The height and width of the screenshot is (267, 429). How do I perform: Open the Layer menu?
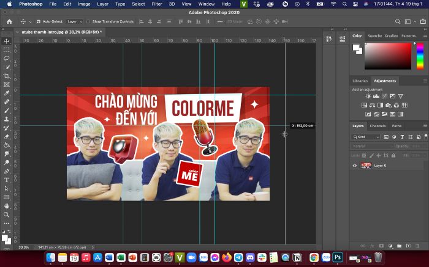[x=102, y=4]
